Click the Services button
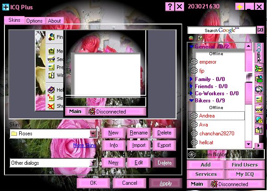 pyautogui.click(x=205, y=175)
